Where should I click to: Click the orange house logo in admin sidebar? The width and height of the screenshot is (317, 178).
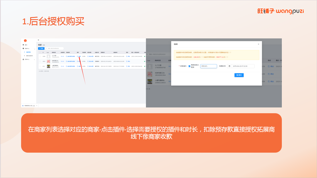coord(25,40)
